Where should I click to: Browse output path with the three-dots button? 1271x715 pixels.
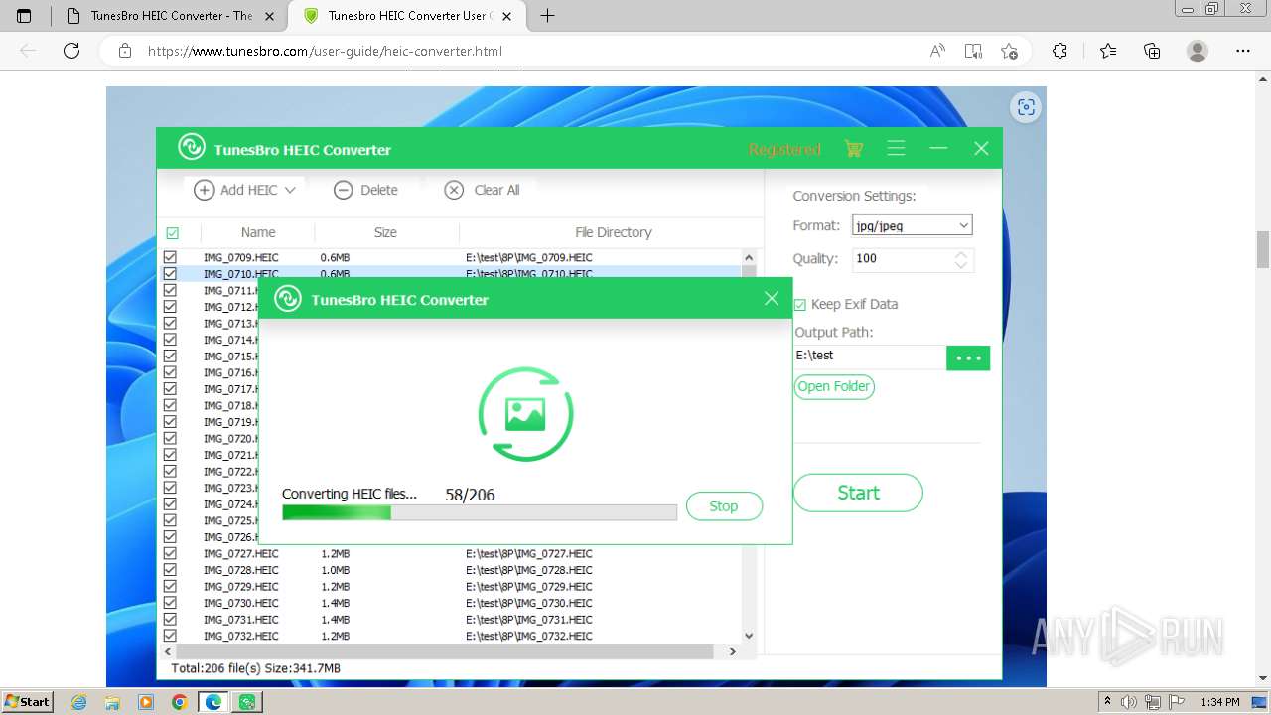coord(968,357)
